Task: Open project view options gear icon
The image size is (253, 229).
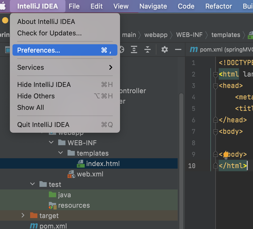Action: point(165,50)
